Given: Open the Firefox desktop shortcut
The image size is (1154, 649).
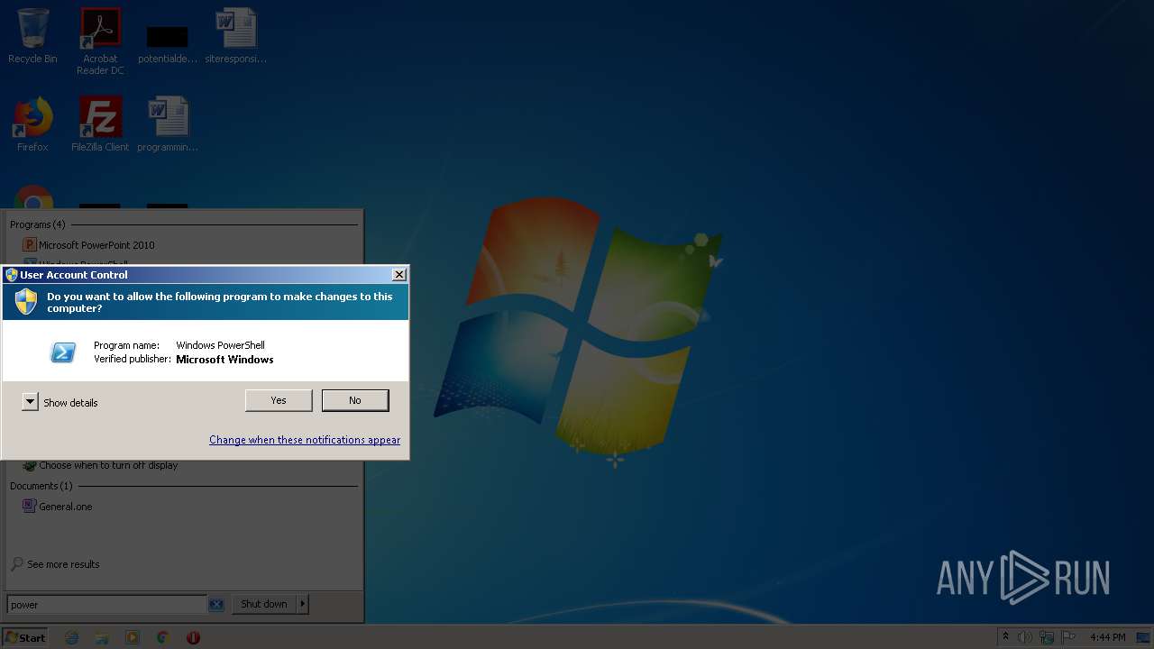Looking at the screenshot, I should click(x=32, y=124).
